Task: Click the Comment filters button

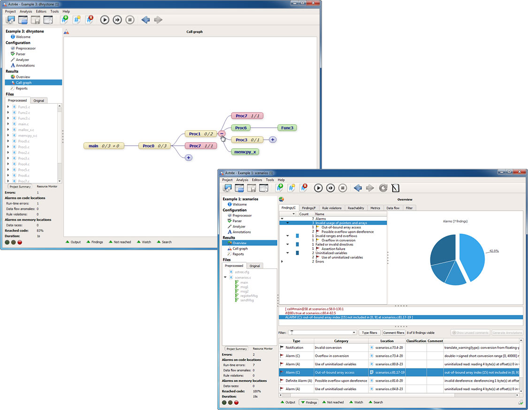Action: tap(394, 333)
